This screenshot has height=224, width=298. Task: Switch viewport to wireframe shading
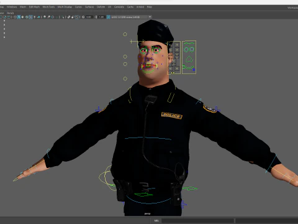click(15, 17)
